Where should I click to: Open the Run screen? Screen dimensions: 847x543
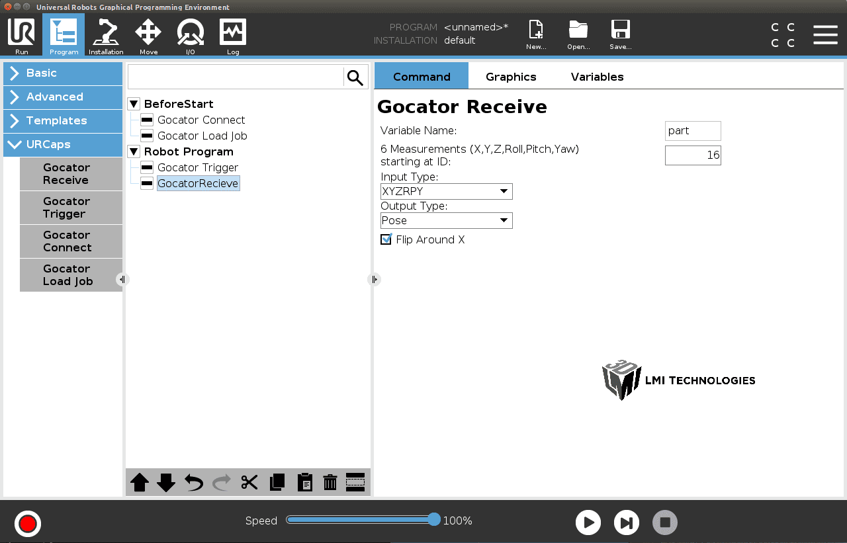(21, 36)
